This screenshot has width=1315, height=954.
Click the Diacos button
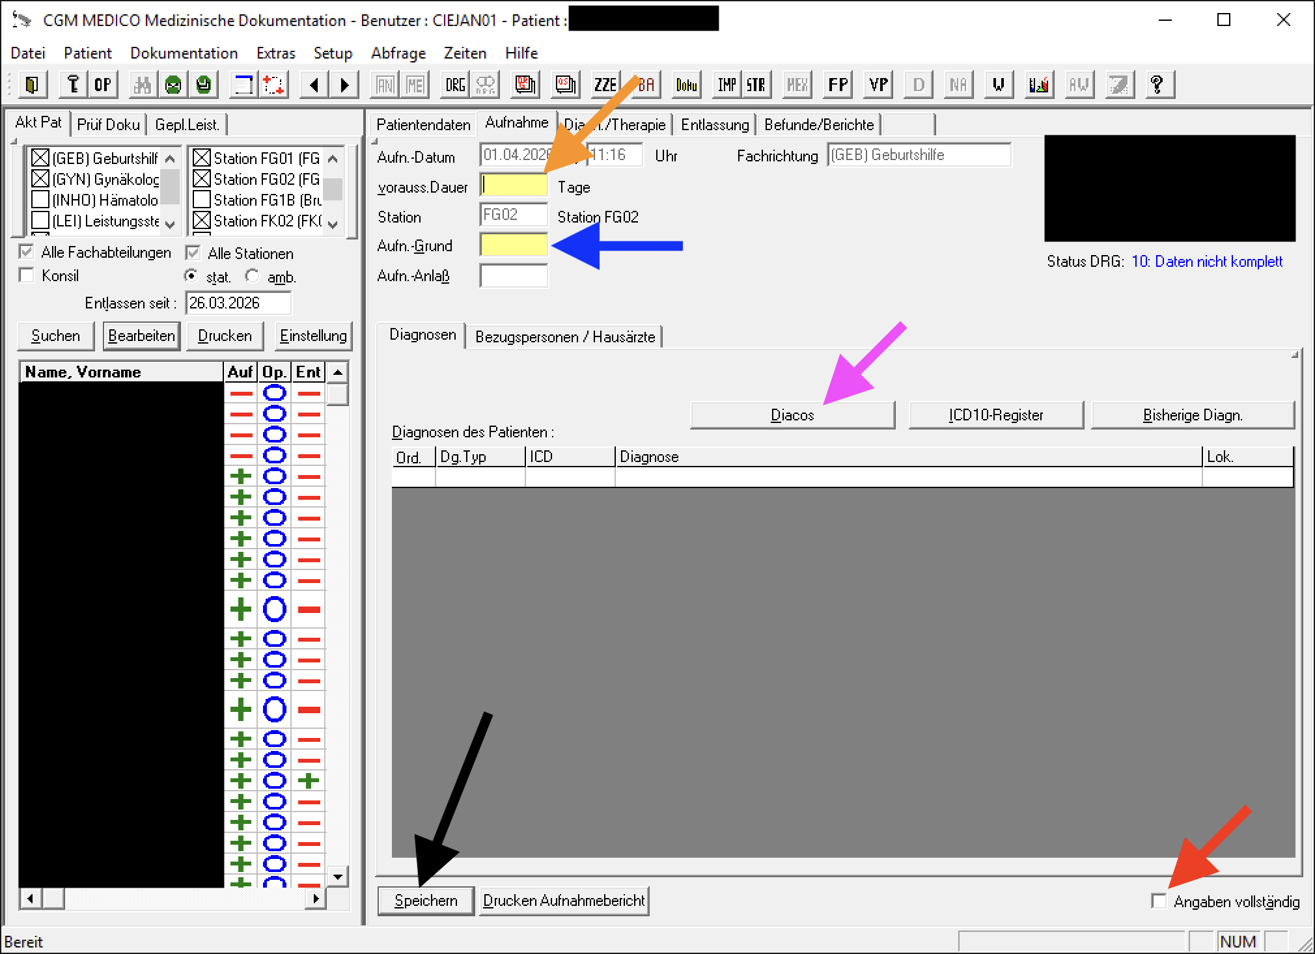tap(792, 415)
